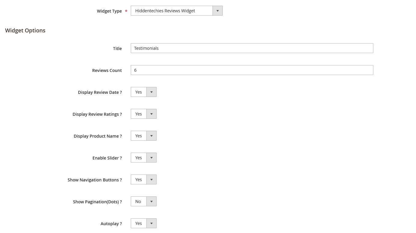Click the Display Product Name label
This screenshot has height=233, width=416.
(98, 136)
